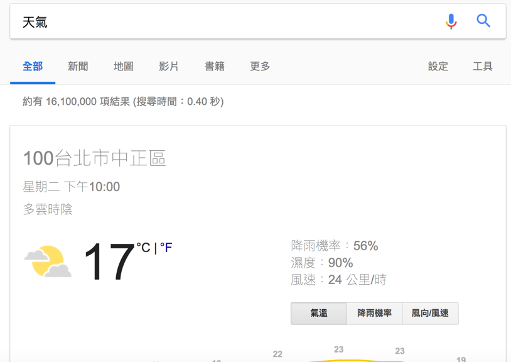Open the 工具 search tools panel
511x362 pixels.
coord(482,67)
